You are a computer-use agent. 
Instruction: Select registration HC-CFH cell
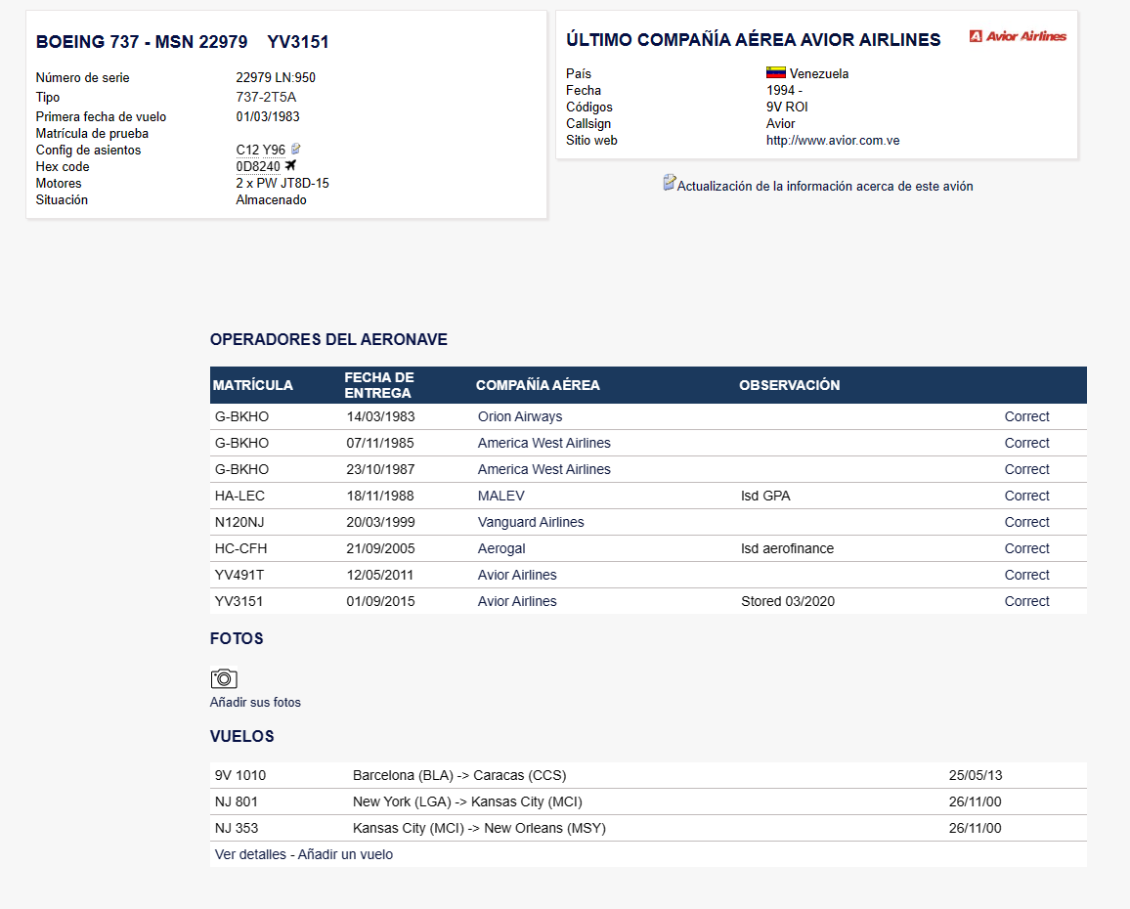pos(240,548)
